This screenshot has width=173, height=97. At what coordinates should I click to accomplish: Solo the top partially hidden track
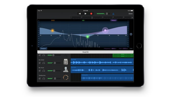tap(44, 55)
